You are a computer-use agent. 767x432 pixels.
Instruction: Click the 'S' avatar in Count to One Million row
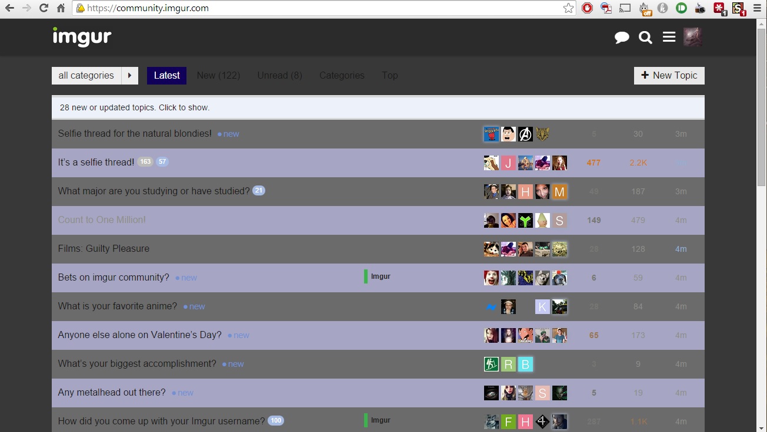559,221
